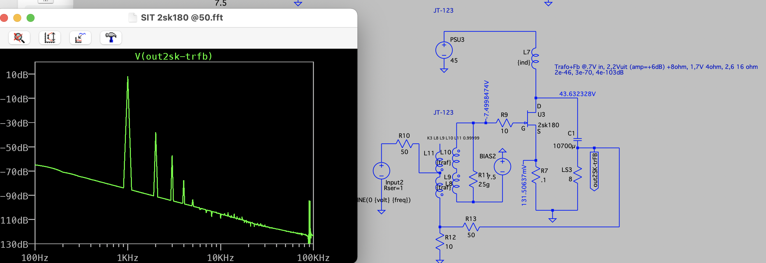Click the autorange Y-axis toolbar icon
This screenshot has height=263, width=766.
[x=50, y=38]
